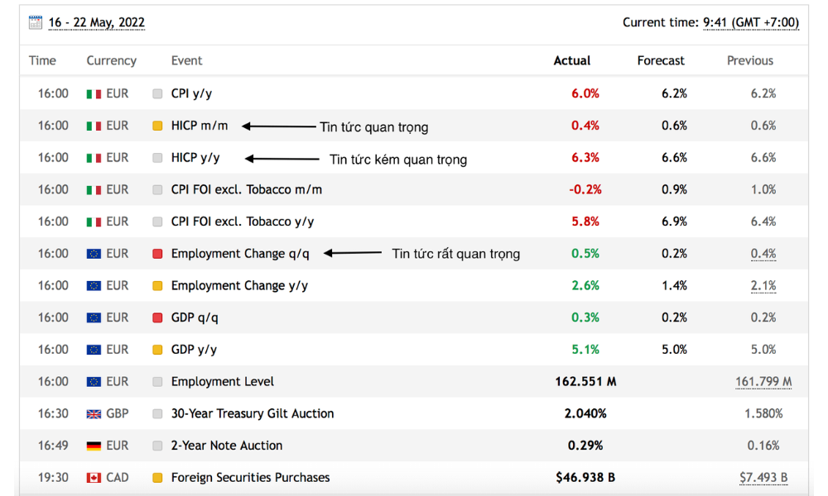
Task: Click the Previous column header
Action: pyautogui.click(x=750, y=60)
